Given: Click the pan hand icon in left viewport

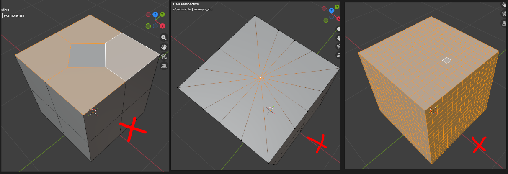Looking at the screenshot, I should click(164, 47).
